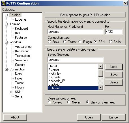
Task: Collapse the Connection category node
Action: 6,70
